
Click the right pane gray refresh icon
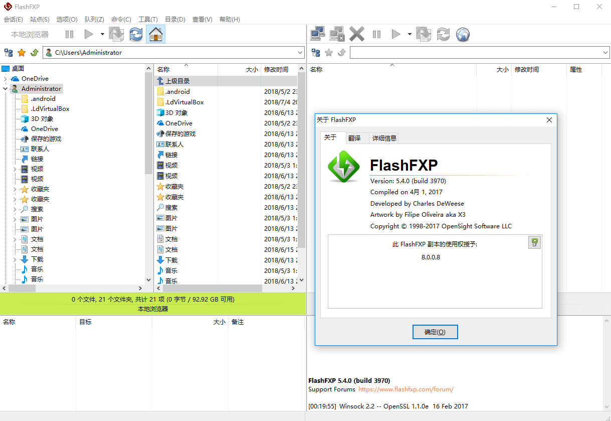tap(443, 34)
